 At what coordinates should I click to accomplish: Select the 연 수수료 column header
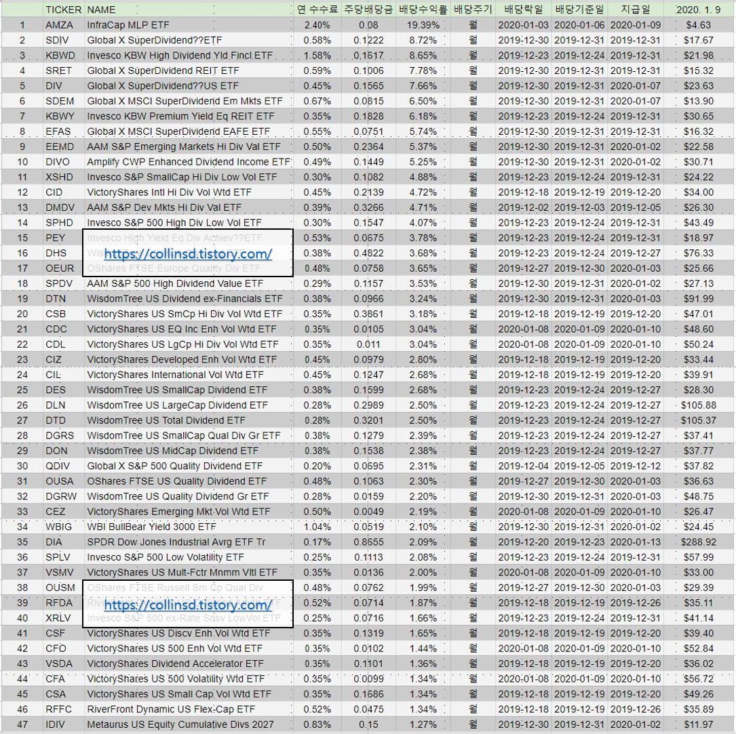[317, 9]
